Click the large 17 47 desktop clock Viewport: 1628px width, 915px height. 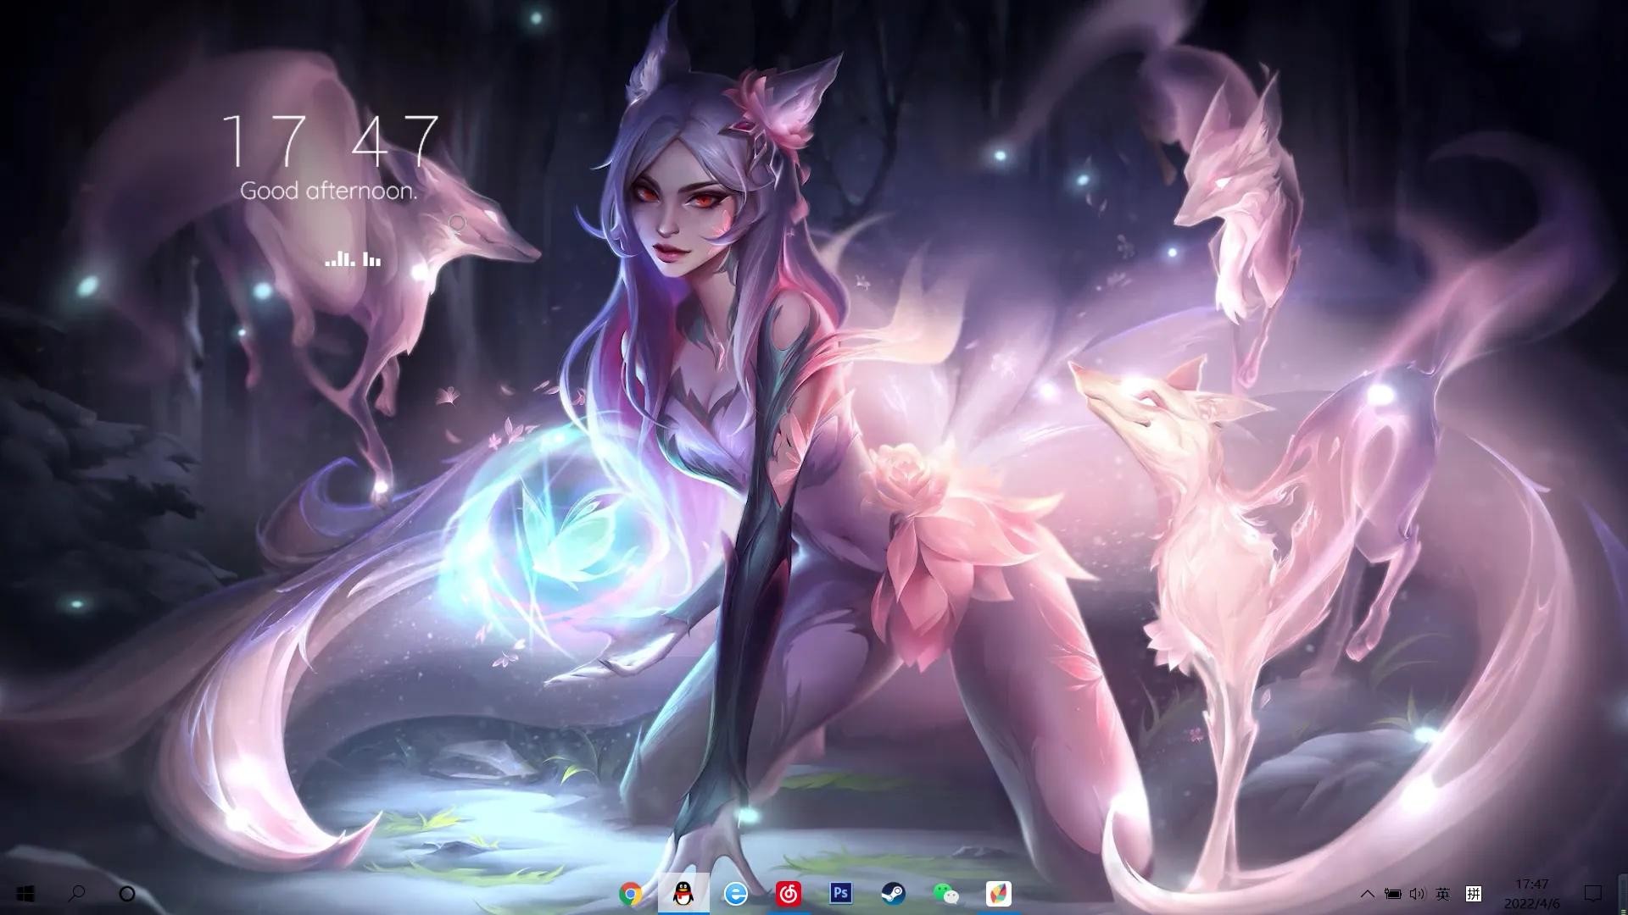click(x=331, y=141)
